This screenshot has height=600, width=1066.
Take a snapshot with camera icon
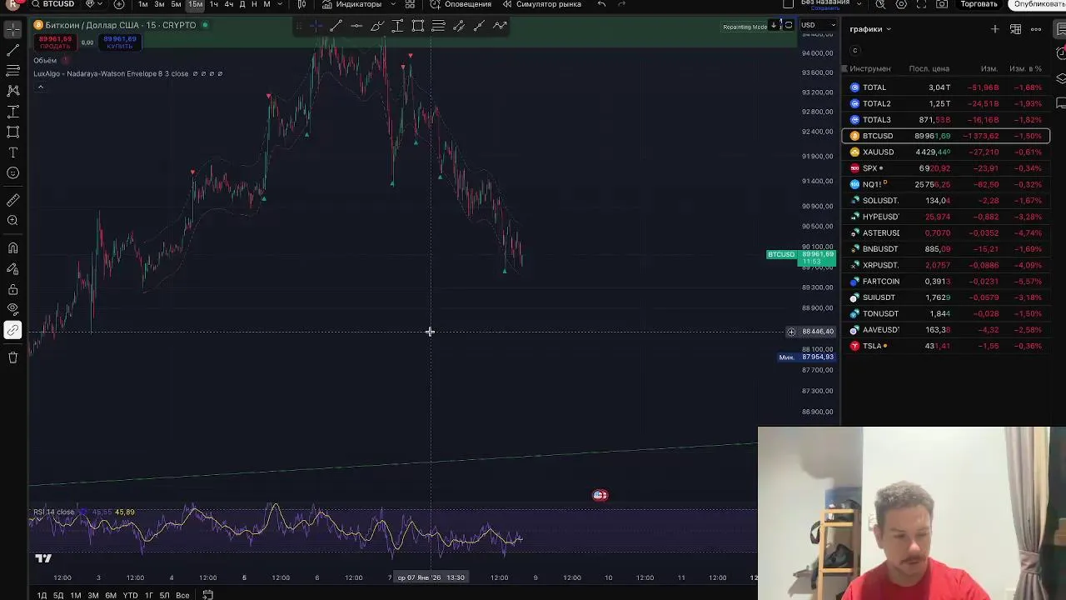pos(942,4)
